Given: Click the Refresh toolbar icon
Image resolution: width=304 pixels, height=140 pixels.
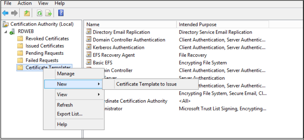Looking at the screenshot, I should 39,13.
